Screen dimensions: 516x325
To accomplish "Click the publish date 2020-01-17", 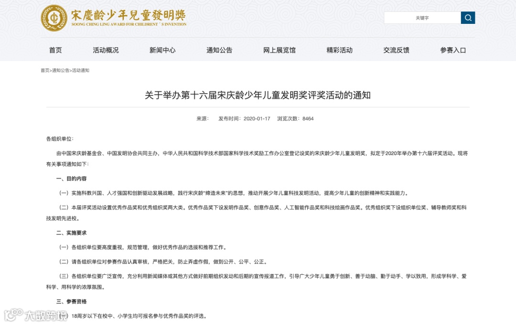I will [257, 119].
